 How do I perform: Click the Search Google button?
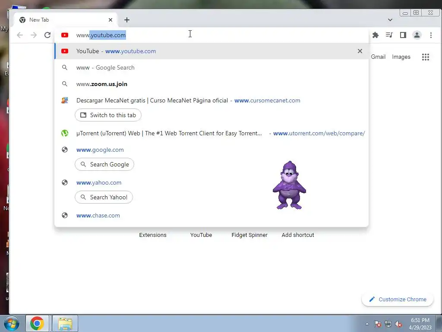[x=104, y=164]
